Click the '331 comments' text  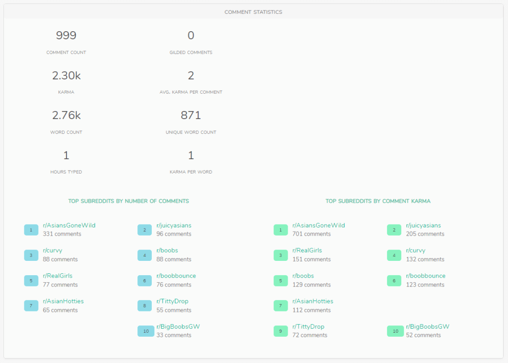click(x=62, y=234)
